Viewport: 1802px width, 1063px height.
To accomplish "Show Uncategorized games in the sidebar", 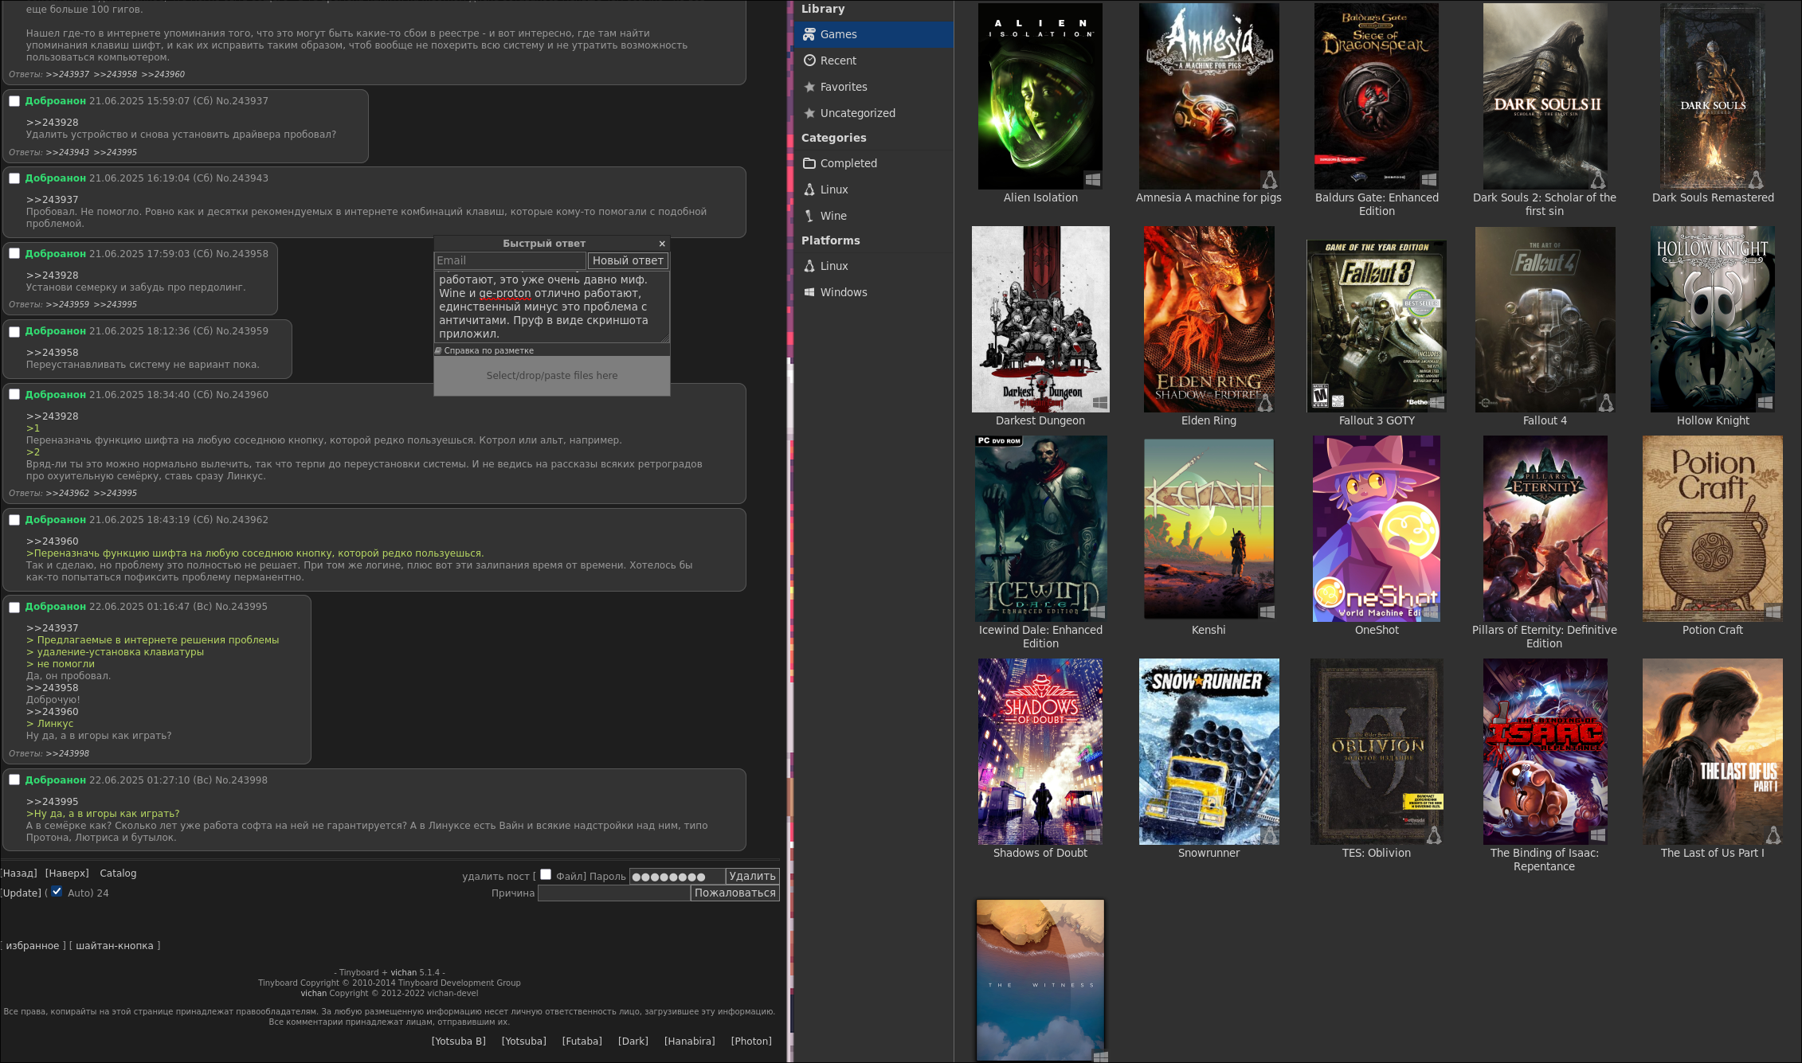I will point(874,113).
